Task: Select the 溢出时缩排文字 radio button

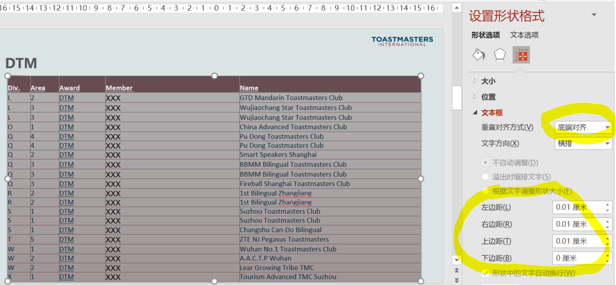Action: click(x=485, y=177)
